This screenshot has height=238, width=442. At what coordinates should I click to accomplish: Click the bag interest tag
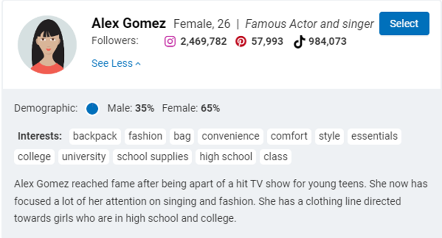[182, 136]
